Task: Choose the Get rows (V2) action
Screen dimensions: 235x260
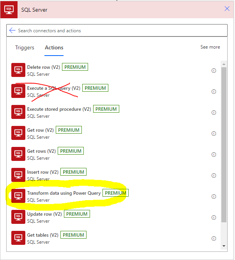Action: point(114,154)
